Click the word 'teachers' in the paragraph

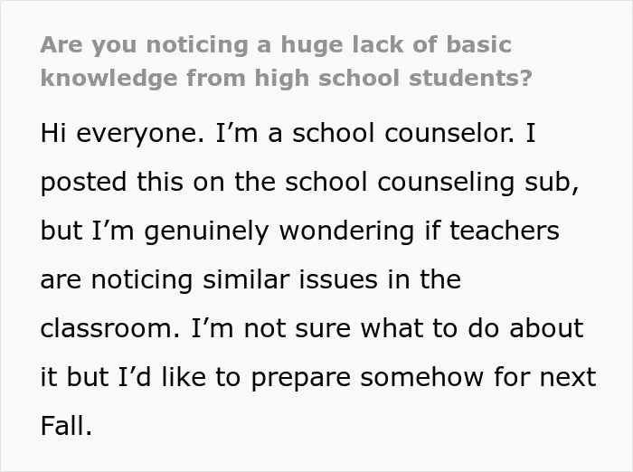[505, 231]
